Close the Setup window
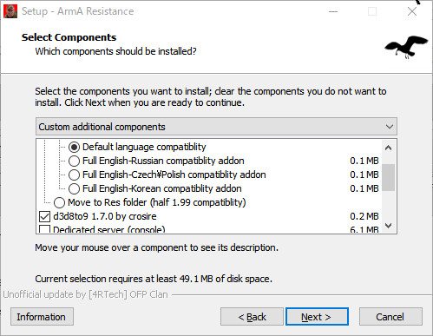 coord(412,11)
